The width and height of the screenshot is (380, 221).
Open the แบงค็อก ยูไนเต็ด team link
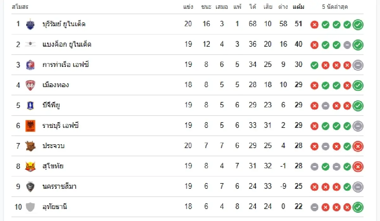pyautogui.click(x=67, y=45)
